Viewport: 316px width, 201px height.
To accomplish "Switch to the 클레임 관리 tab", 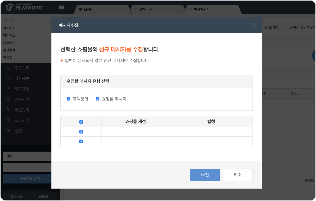I will tap(147, 9).
